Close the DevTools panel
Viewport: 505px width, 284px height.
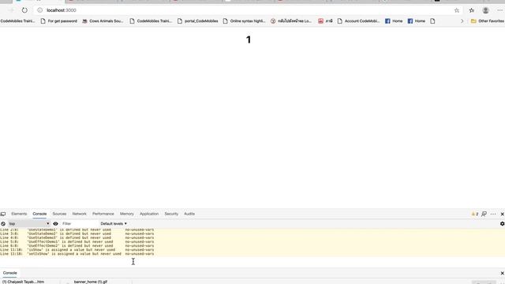point(502,214)
